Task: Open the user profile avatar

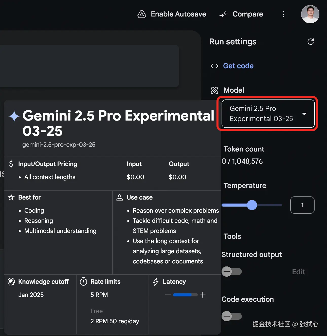Action: pos(310,14)
